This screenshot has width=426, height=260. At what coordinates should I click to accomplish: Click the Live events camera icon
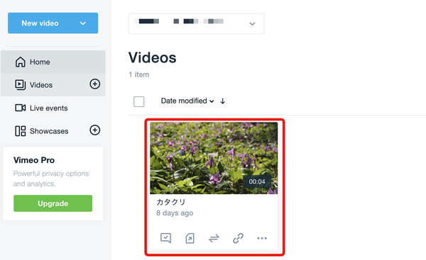[x=20, y=108]
